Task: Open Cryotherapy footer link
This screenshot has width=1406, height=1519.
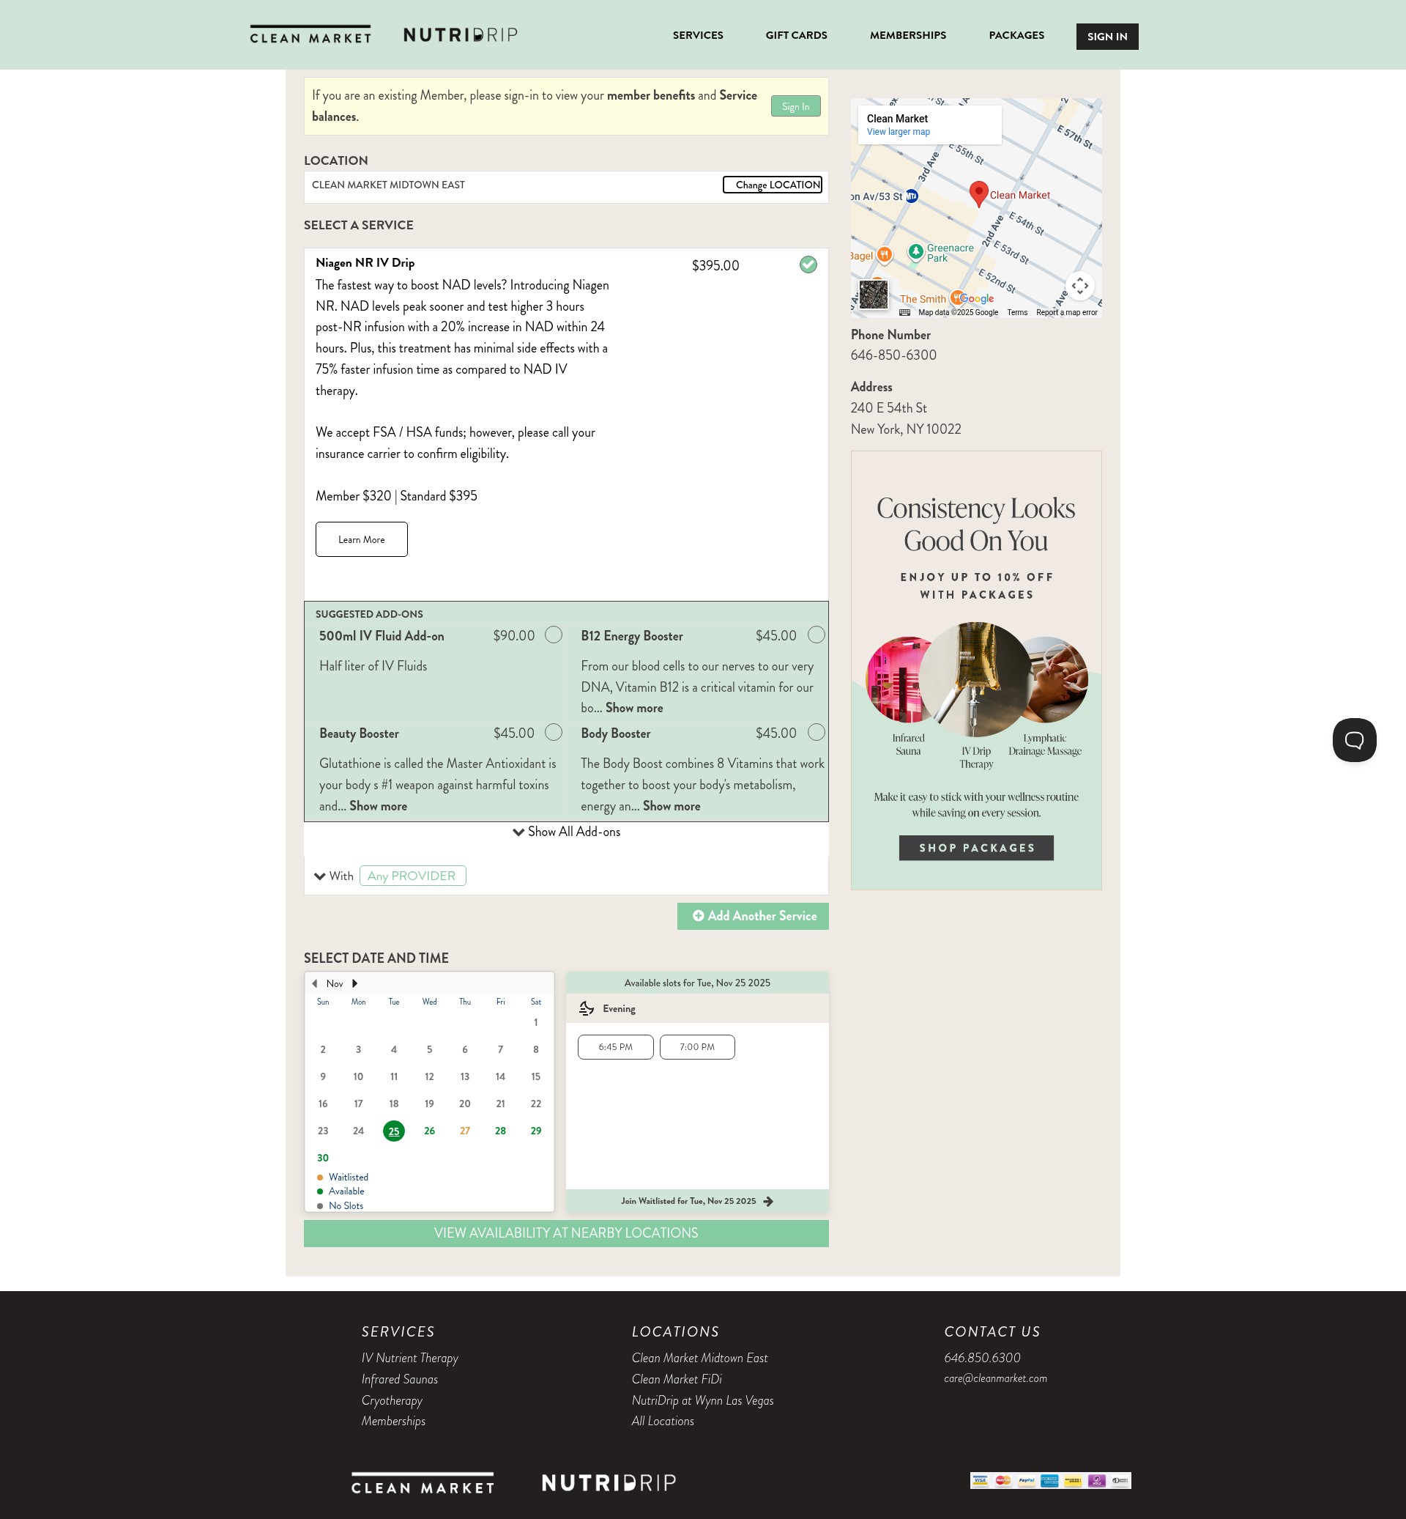Action: (x=392, y=1401)
